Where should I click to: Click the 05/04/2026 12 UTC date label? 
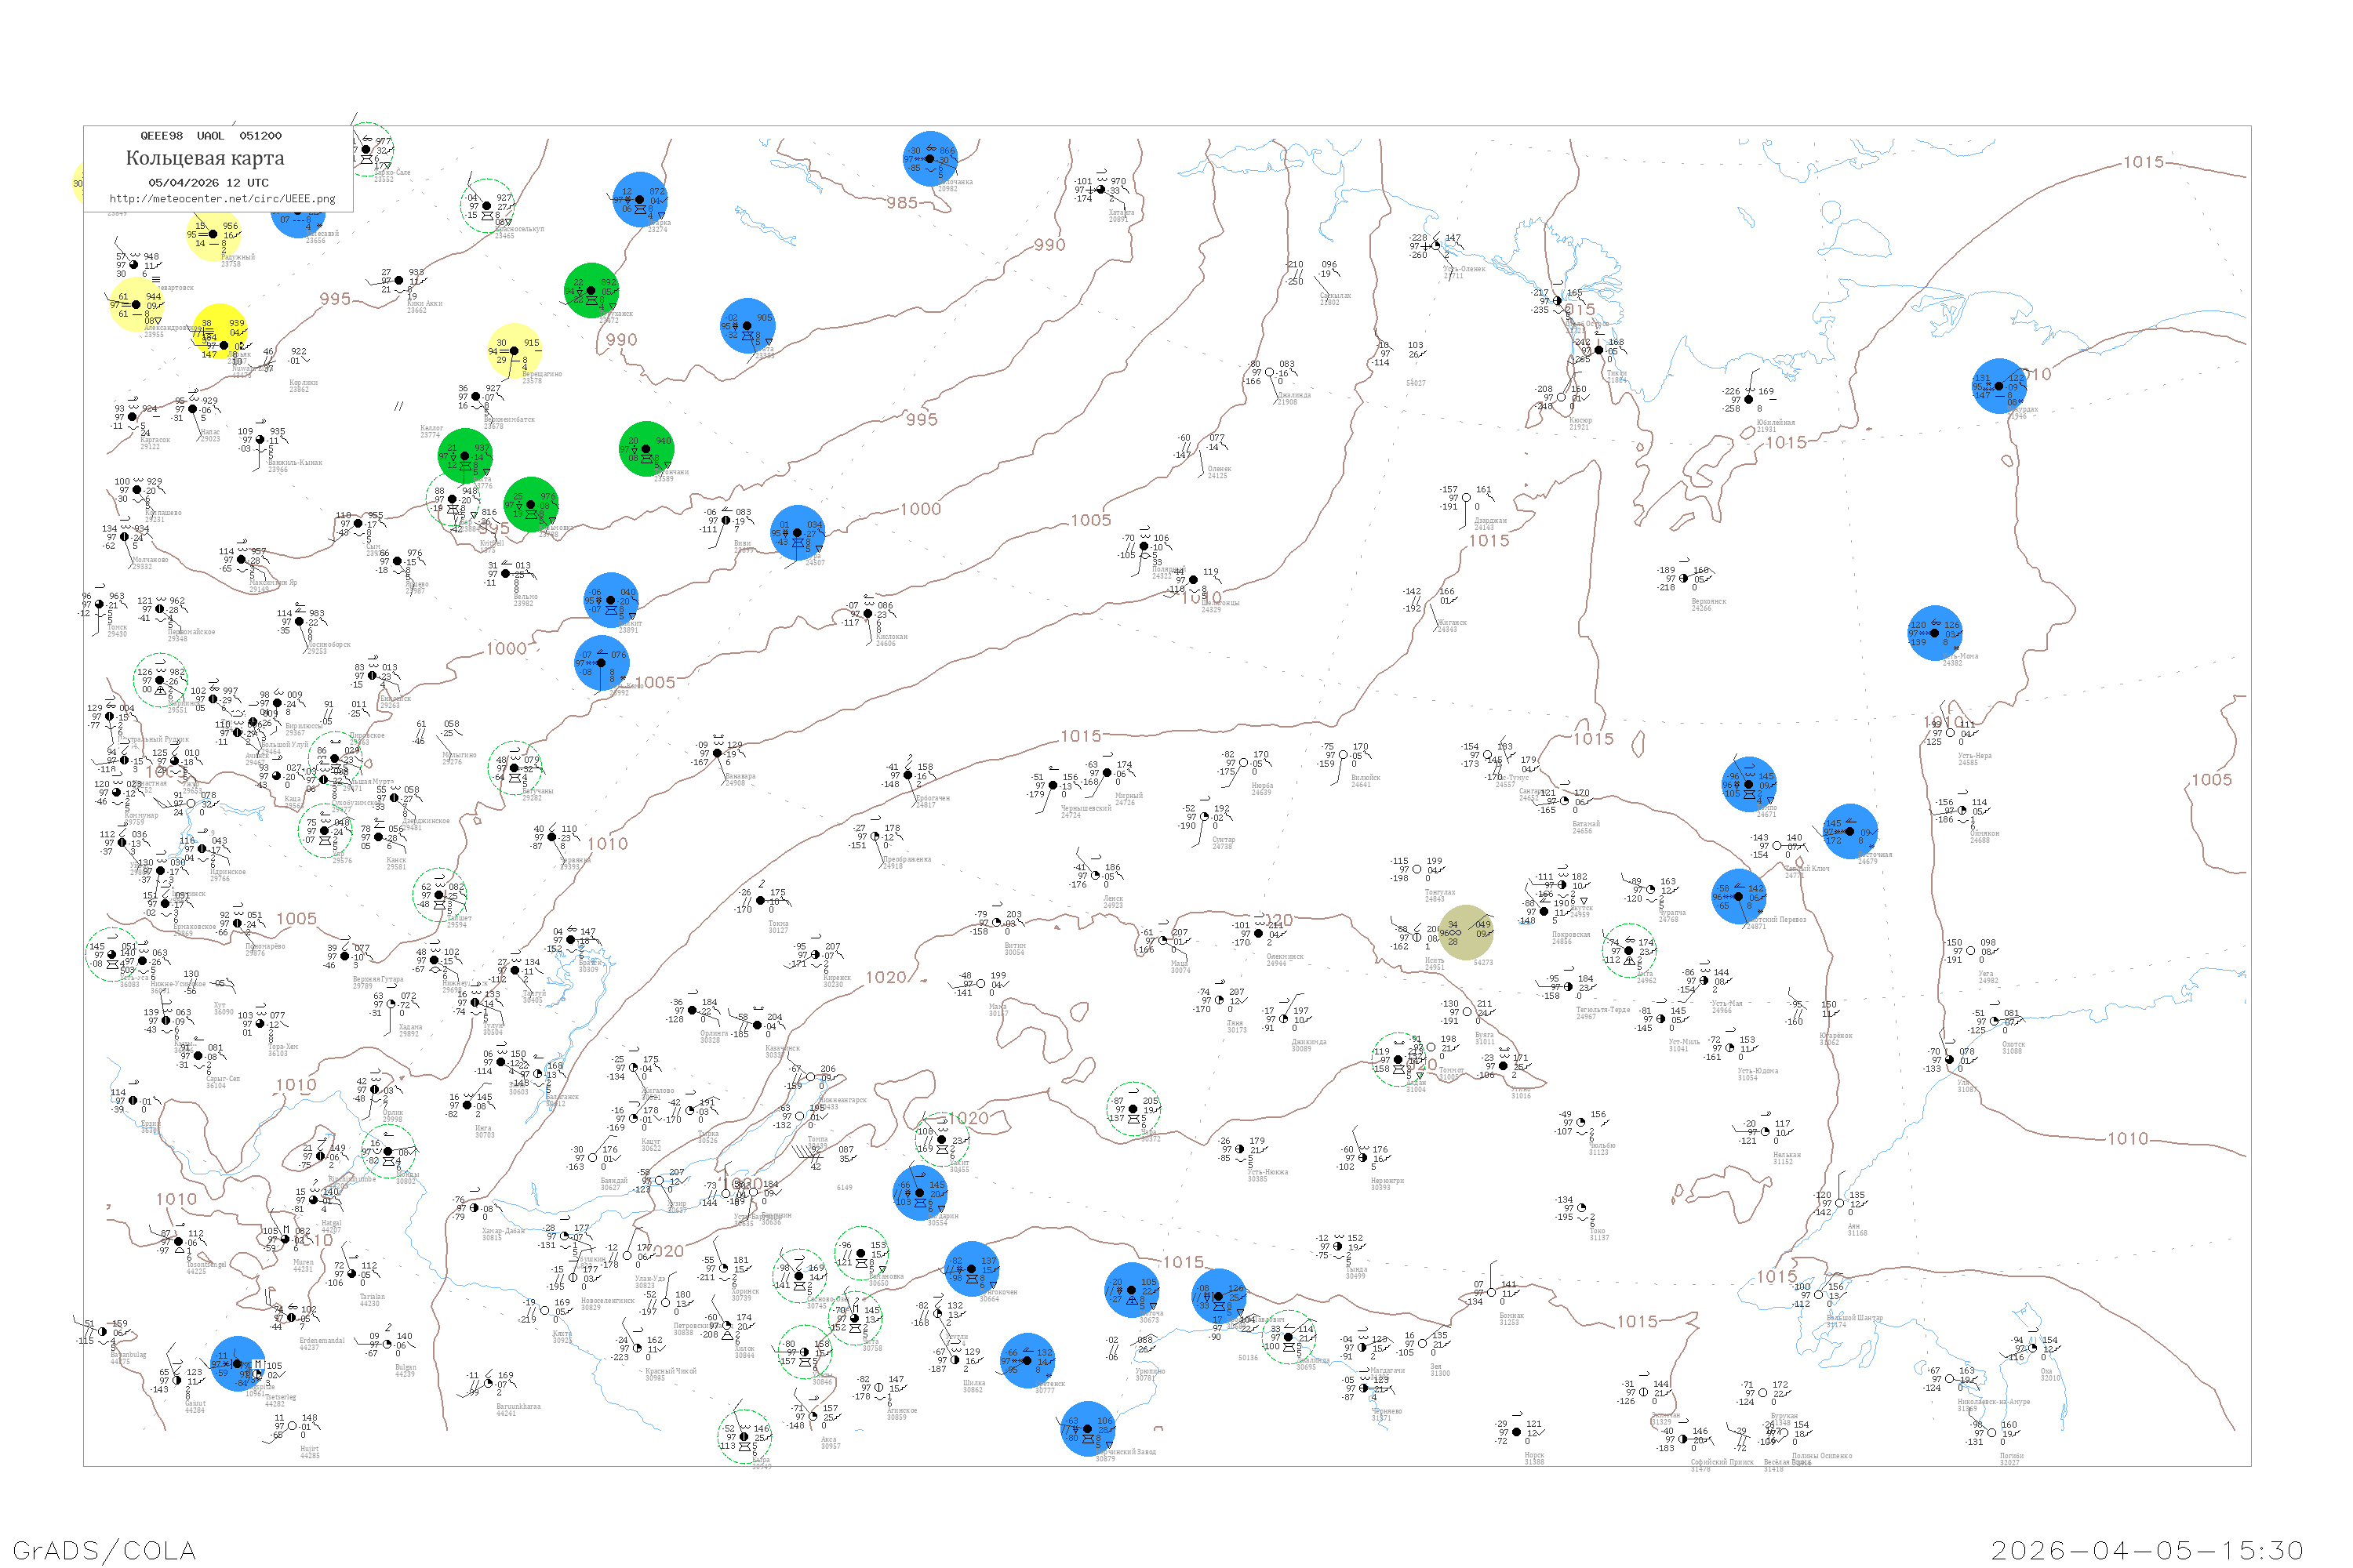pyautogui.click(x=208, y=183)
